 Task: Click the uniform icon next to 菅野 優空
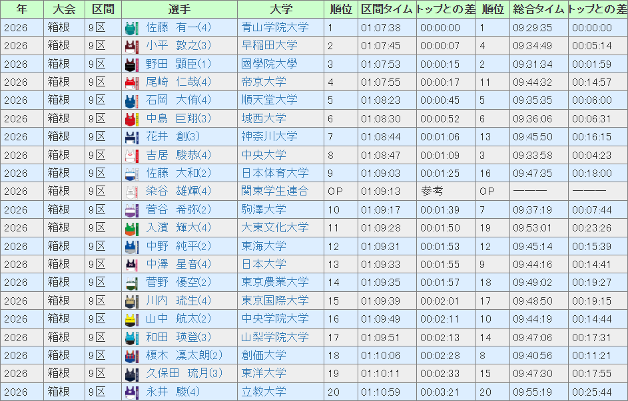(131, 283)
